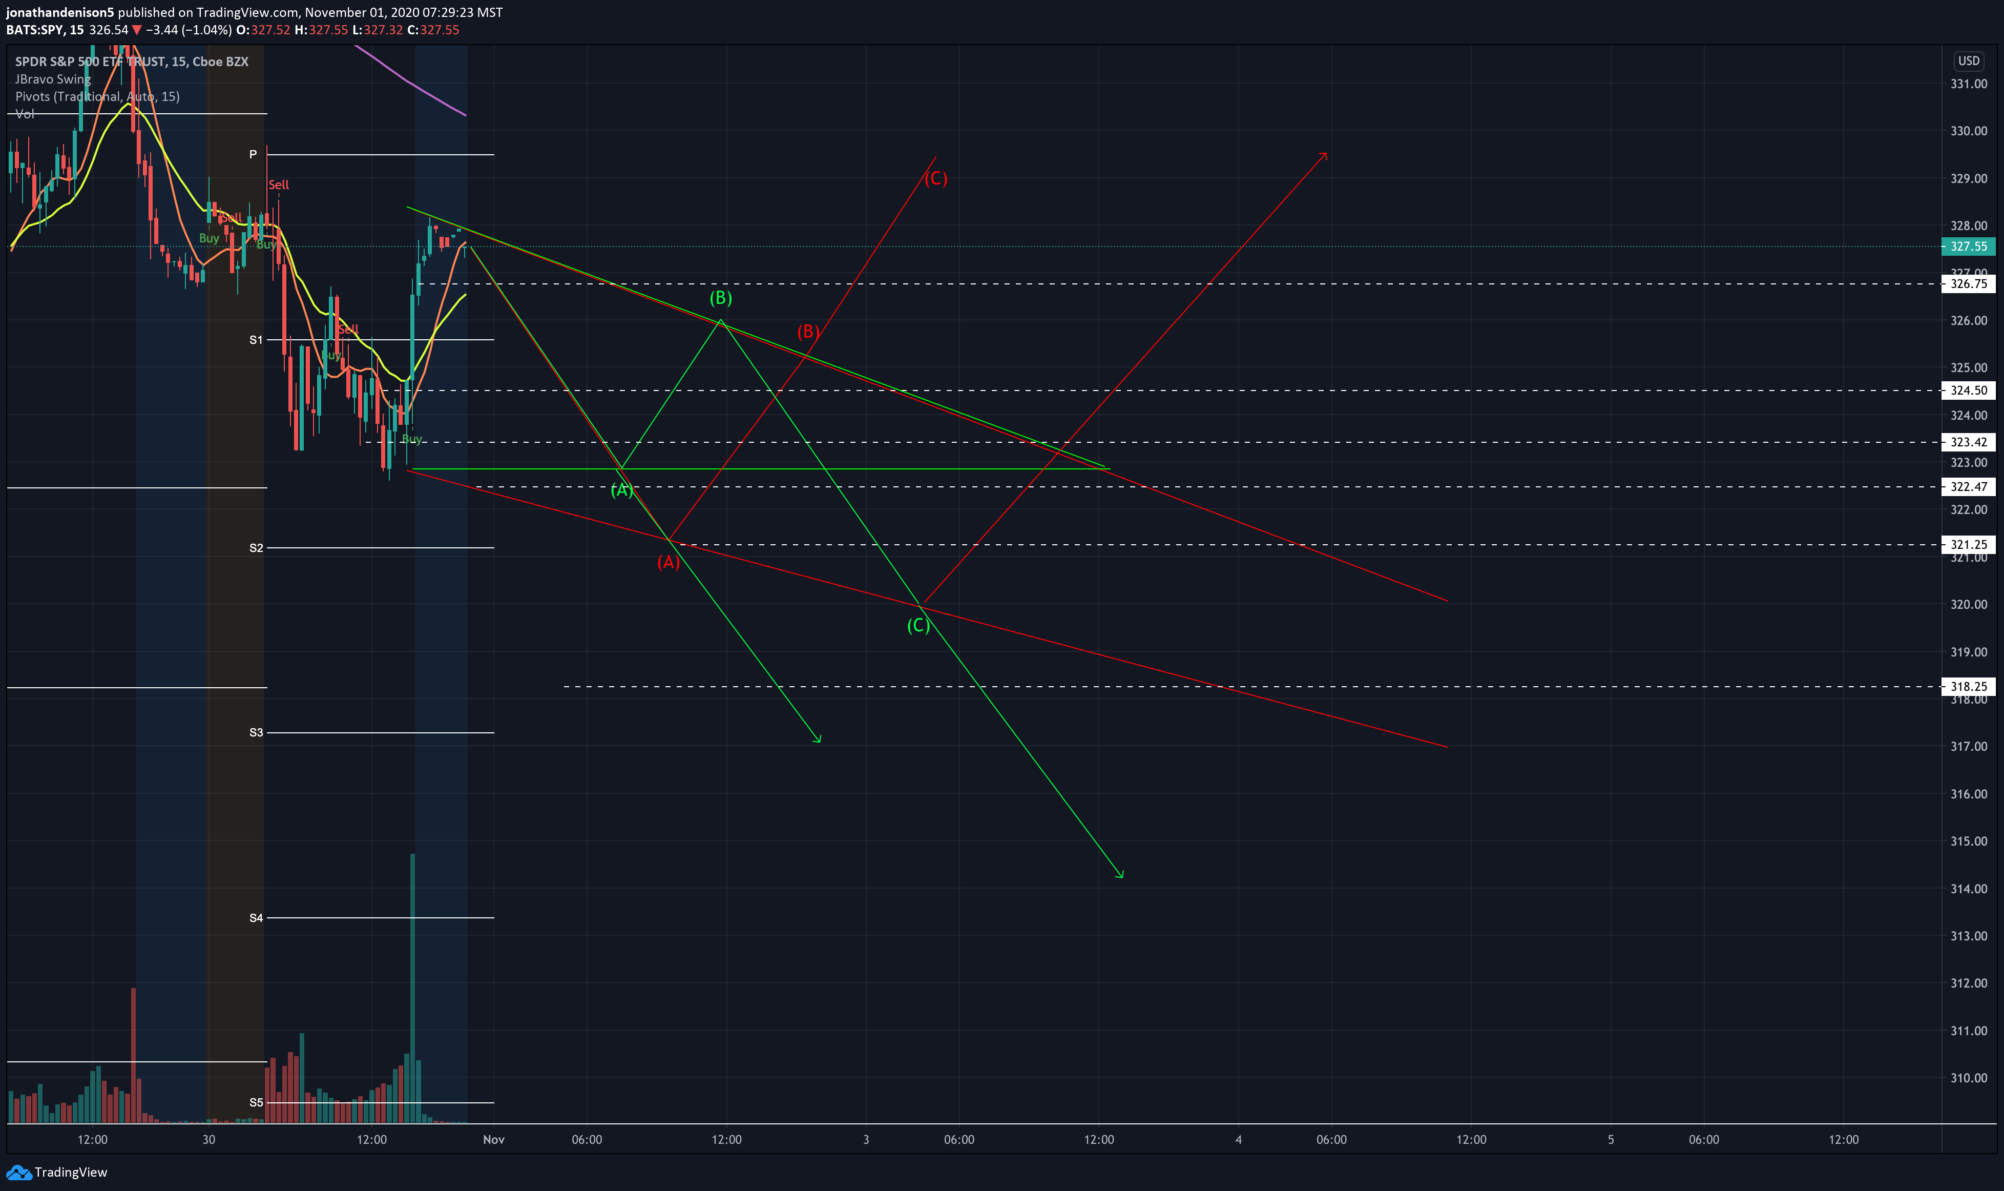Click the 5 date label on time axis
2004x1191 pixels.
[x=1611, y=1140]
